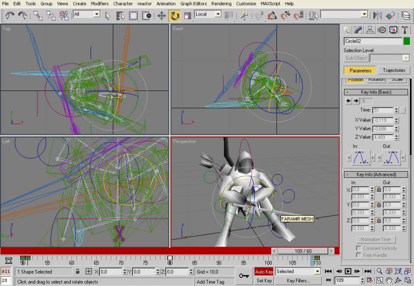Click the Align tool icon
Screen dimensions: 414x286
pyautogui.click(x=391, y=16)
